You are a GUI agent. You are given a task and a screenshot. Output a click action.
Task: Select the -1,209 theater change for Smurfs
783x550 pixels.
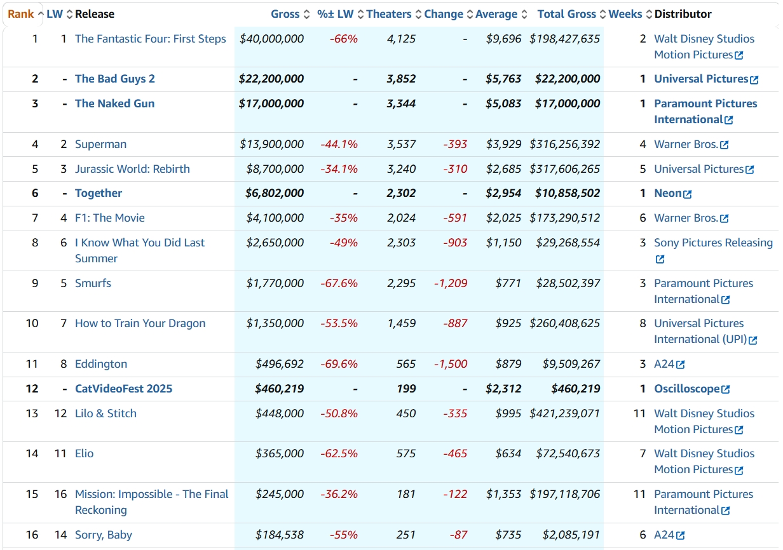[x=450, y=283]
